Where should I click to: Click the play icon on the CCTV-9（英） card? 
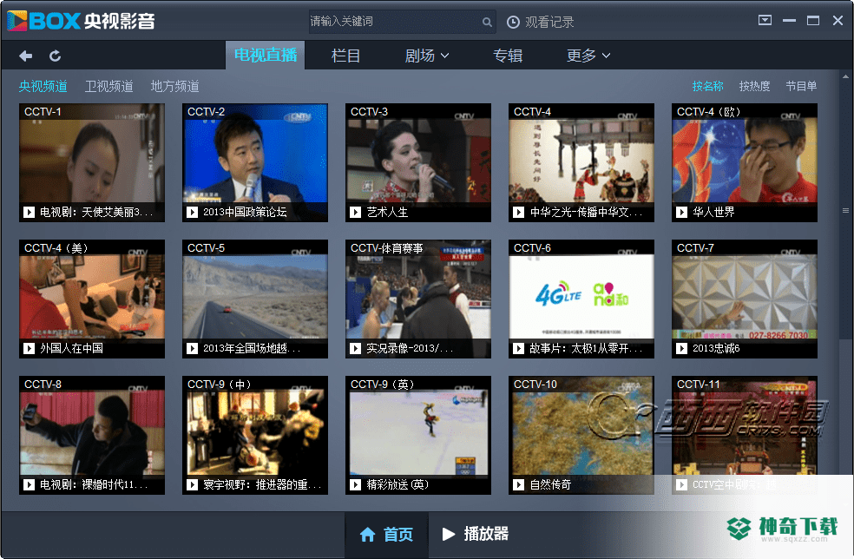(356, 484)
